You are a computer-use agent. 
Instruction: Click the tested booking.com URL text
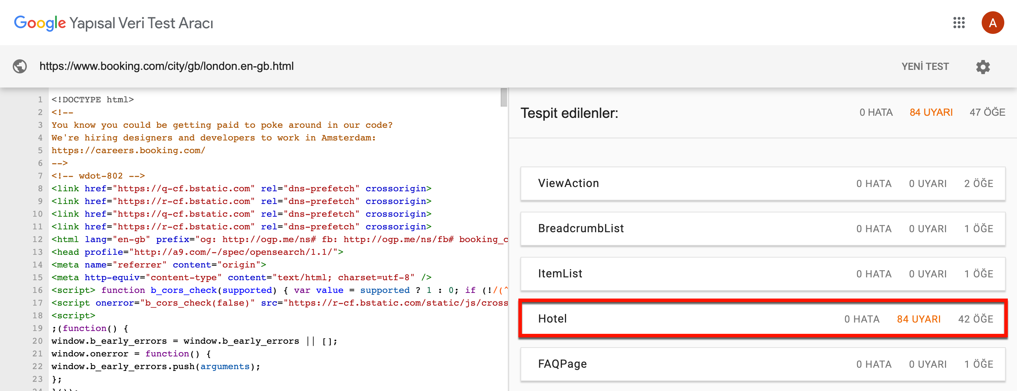pos(167,66)
